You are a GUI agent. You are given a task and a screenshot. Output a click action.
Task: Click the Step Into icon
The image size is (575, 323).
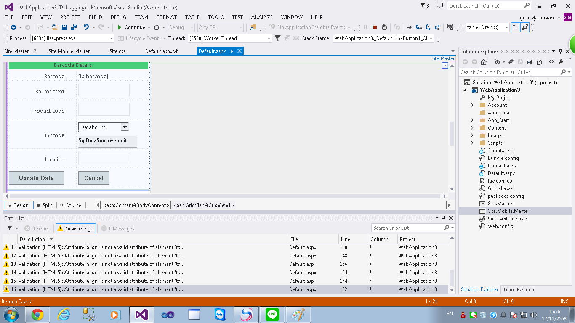[418, 27]
